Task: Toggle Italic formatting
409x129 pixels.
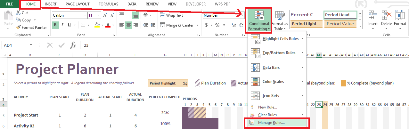Action: [x=62, y=25]
